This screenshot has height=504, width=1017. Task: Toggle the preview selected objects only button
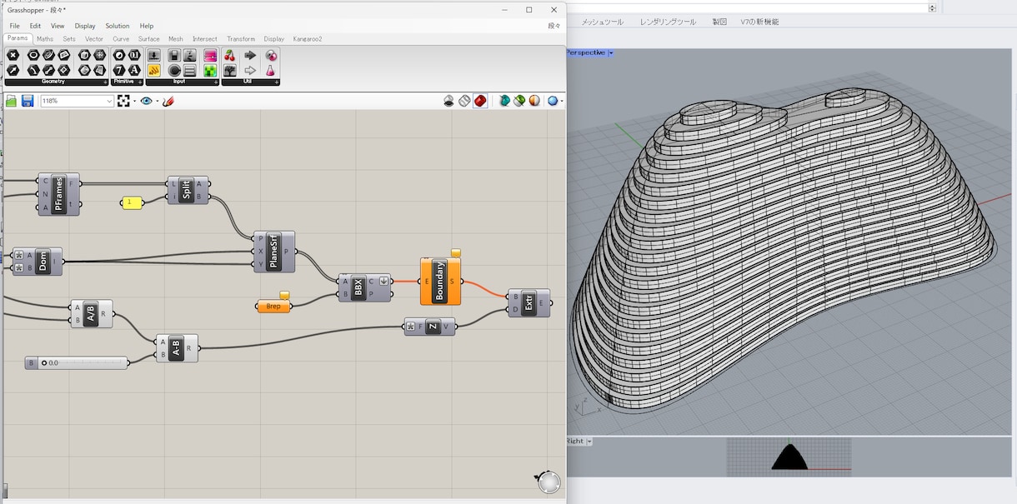[504, 101]
